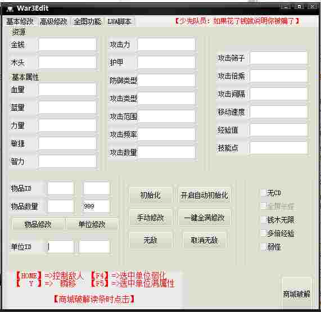Click the 护甲 input field

(x=166, y=62)
